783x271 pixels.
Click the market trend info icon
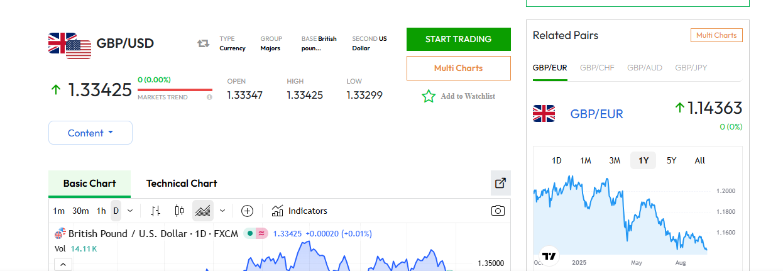(209, 97)
